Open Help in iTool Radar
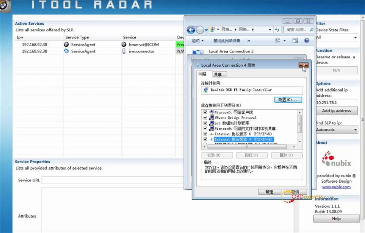 point(337,218)
